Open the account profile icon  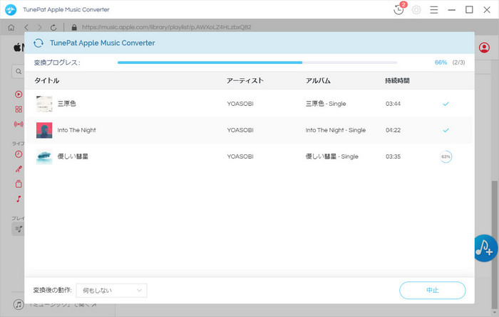(484, 48)
